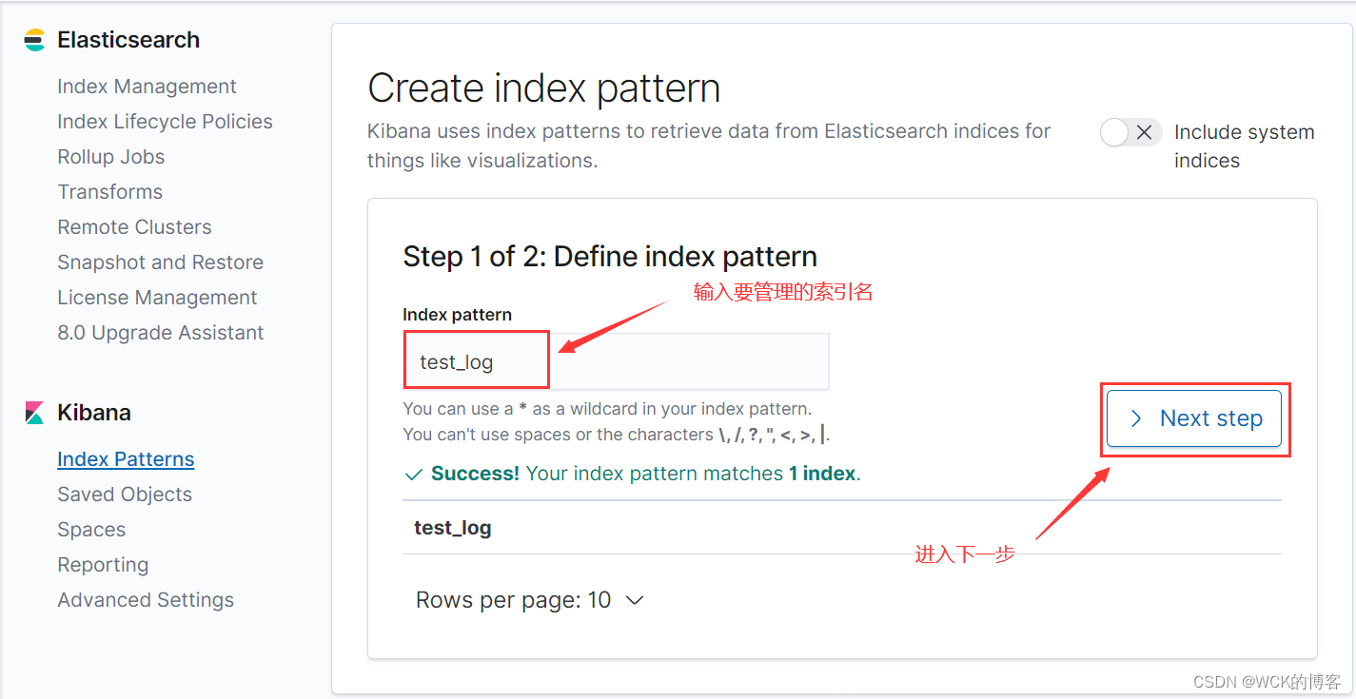
Task: Open Index Lifecycle Policies page
Action: (165, 122)
